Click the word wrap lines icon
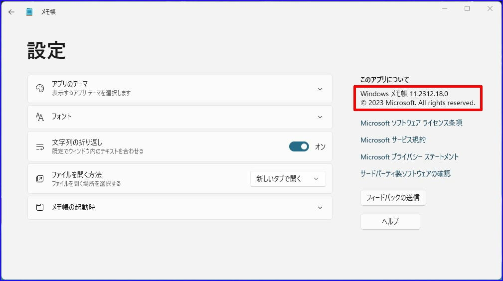The height and width of the screenshot is (281, 503). [x=40, y=146]
